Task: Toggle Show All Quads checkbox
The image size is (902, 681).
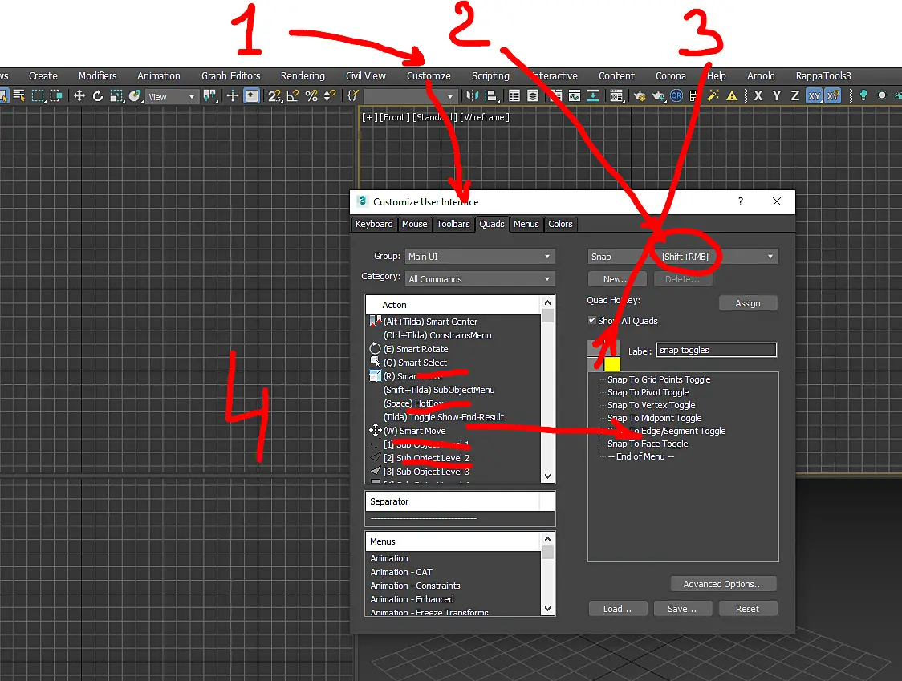Action: pyautogui.click(x=592, y=320)
